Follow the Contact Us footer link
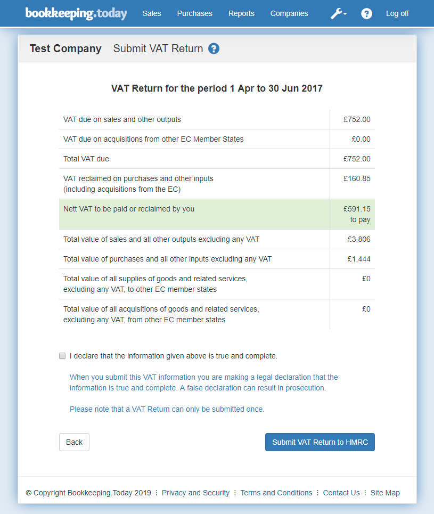The width and height of the screenshot is (434, 514). click(x=341, y=493)
